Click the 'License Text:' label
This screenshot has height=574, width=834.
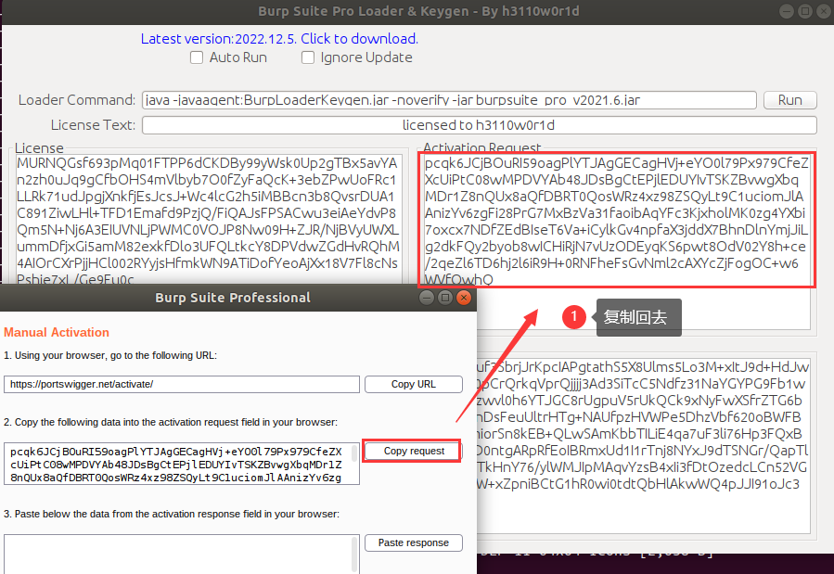[x=93, y=125]
